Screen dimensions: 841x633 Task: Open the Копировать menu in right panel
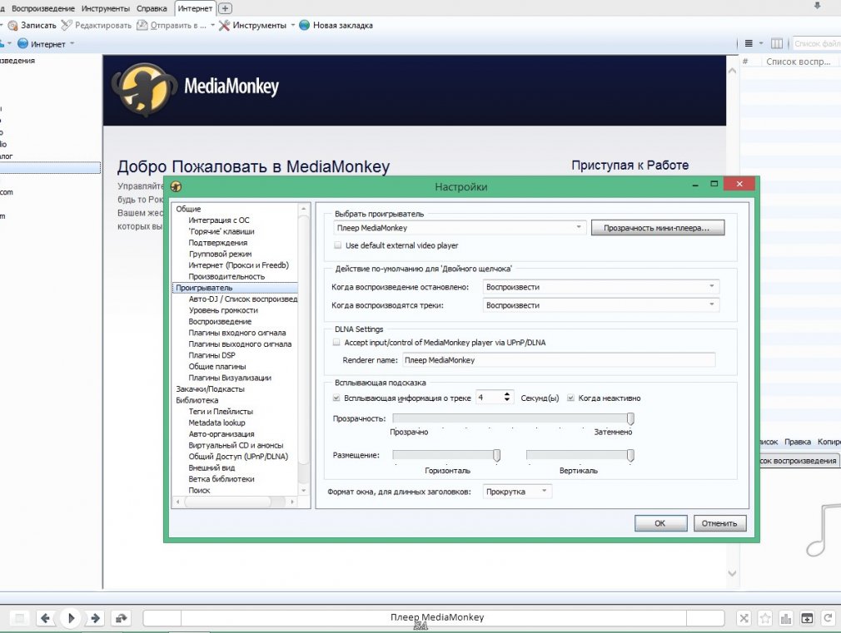tap(829, 442)
